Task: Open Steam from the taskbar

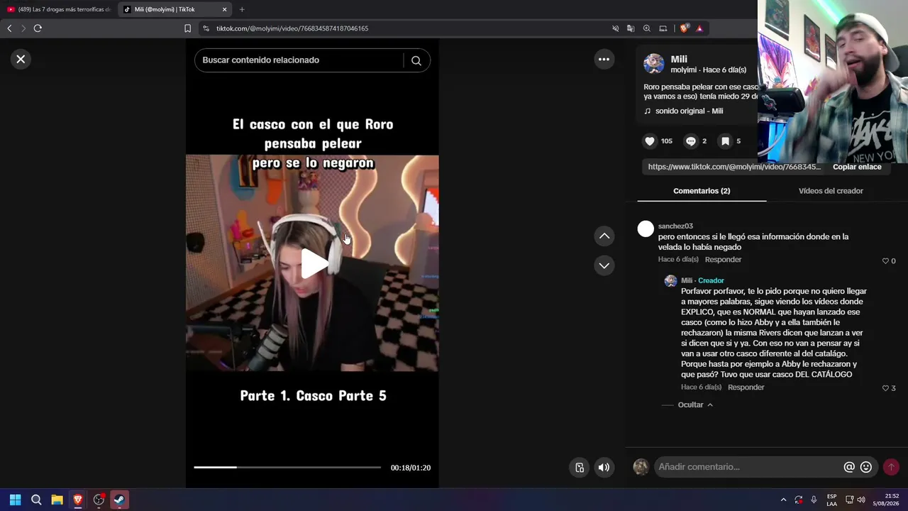Action: click(119, 500)
